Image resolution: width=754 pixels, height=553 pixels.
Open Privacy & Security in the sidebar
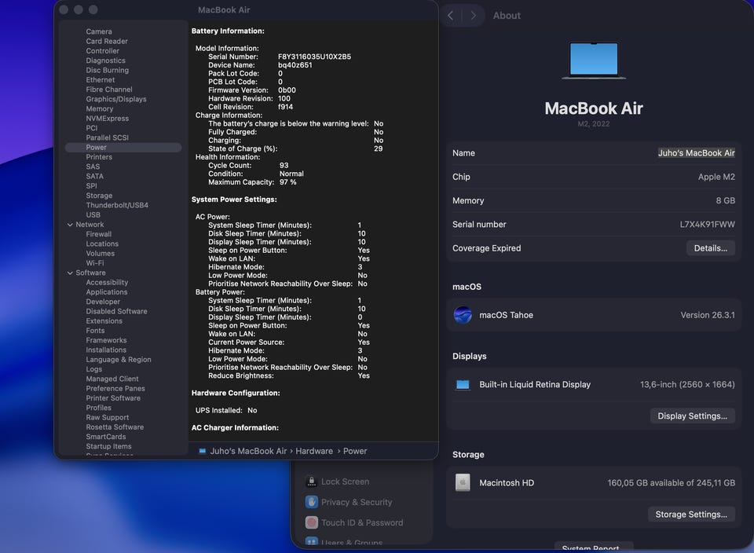click(356, 502)
